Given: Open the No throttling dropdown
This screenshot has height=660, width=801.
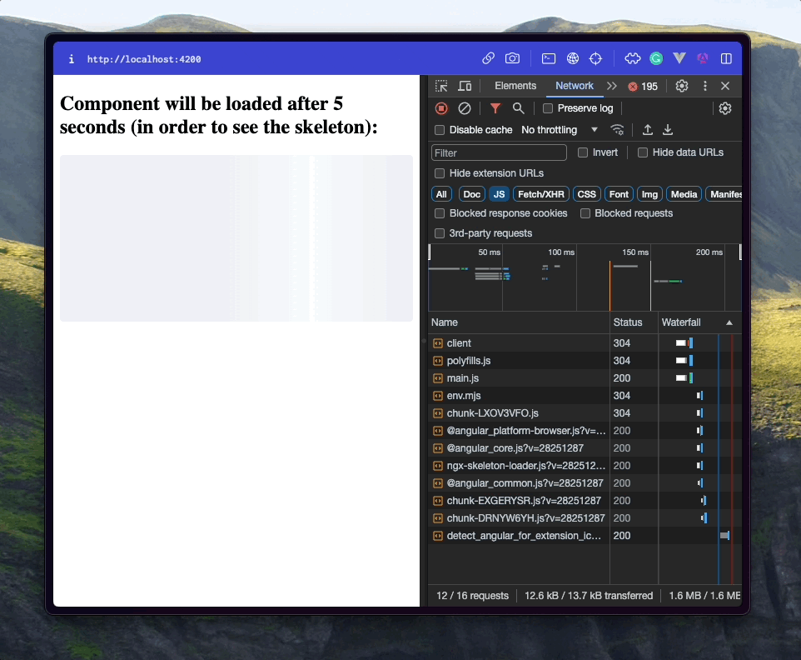Looking at the screenshot, I should tap(560, 130).
